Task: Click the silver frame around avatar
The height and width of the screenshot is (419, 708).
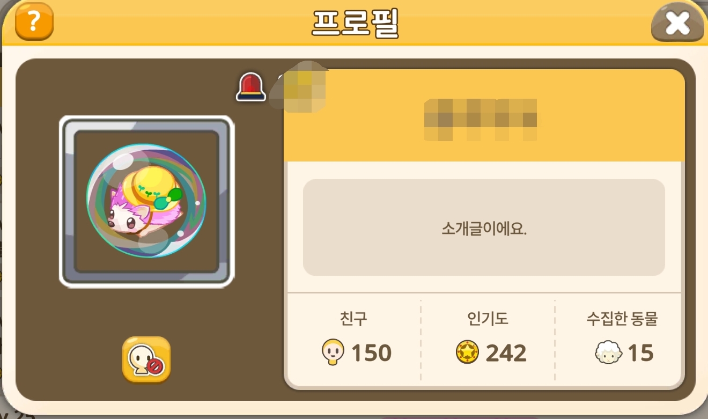Action: click(146, 201)
